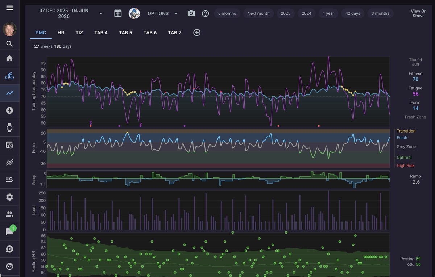Click the Grey Zone legend label

[406, 147]
